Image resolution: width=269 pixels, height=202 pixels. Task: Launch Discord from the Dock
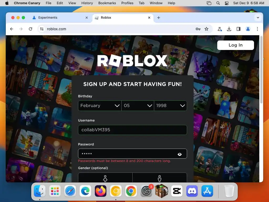pyautogui.click(x=192, y=191)
